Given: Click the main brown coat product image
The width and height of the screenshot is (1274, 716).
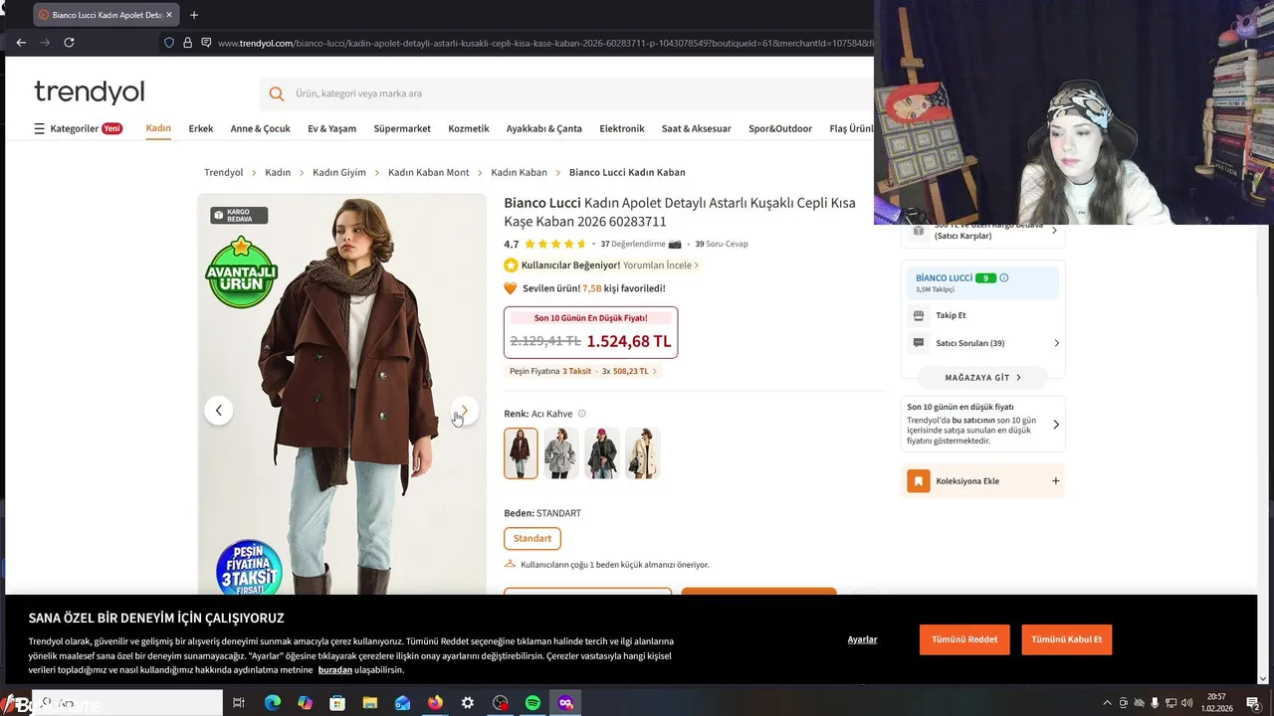Looking at the screenshot, I should pyautogui.click(x=341, y=394).
